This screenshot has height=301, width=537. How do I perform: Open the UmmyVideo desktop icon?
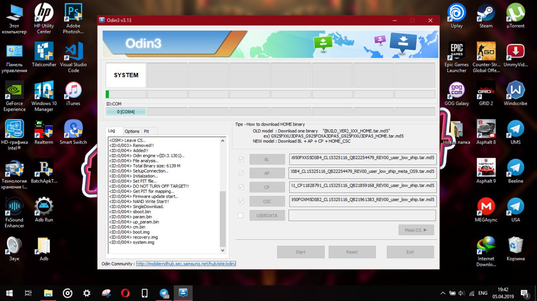[x=515, y=55]
